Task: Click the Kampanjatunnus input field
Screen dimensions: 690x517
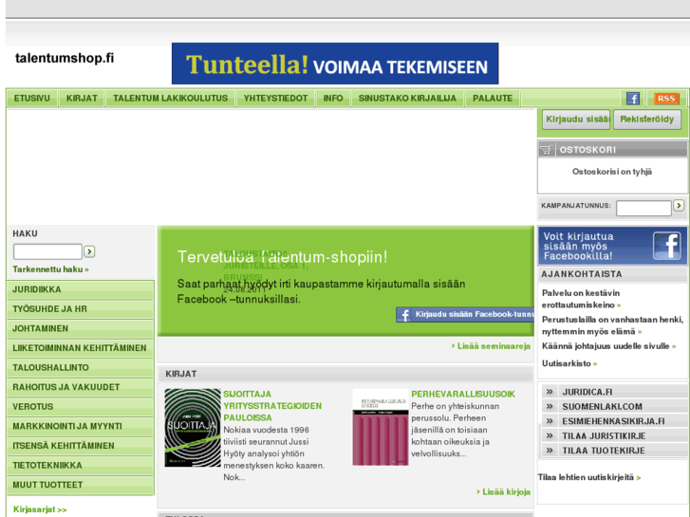Action: point(643,208)
